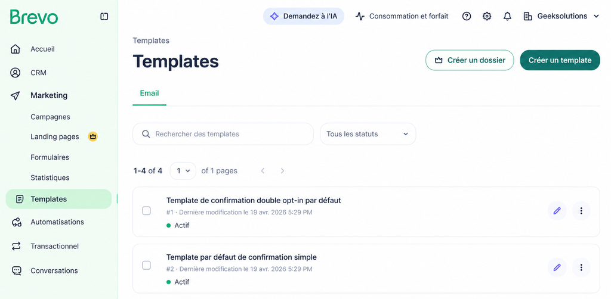Go to Formulaires
The image size is (611, 299).
pyautogui.click(x=50, y=157)
